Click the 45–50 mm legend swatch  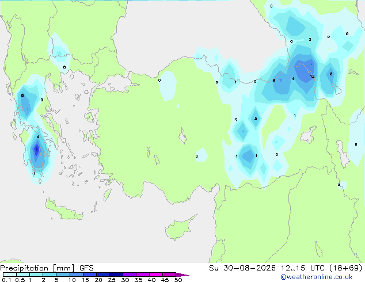point(169,275)
